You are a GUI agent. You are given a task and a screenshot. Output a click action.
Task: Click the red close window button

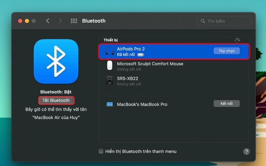[20, 21]
